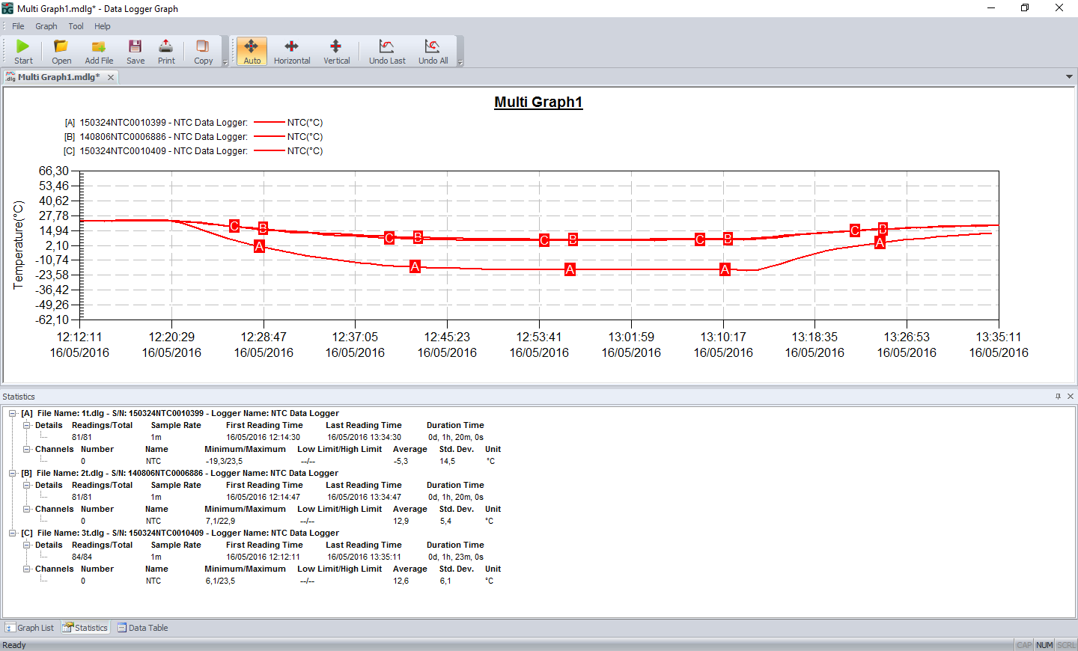Viewport: 1078px width, 651px height.
Task: Click the Start logging icon
Action: 22,50
